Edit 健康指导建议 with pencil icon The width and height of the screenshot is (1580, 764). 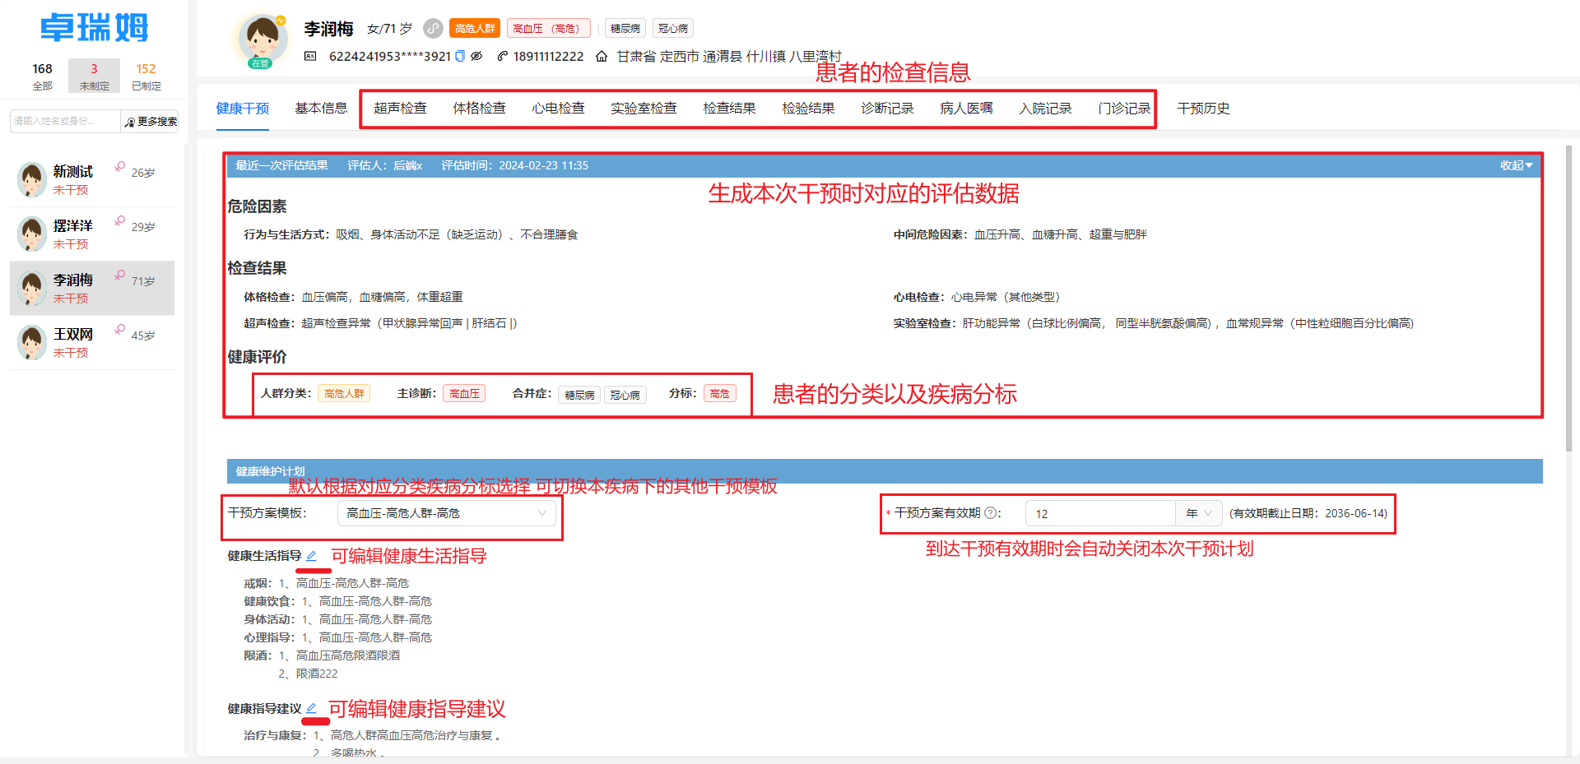pos(311,708)
